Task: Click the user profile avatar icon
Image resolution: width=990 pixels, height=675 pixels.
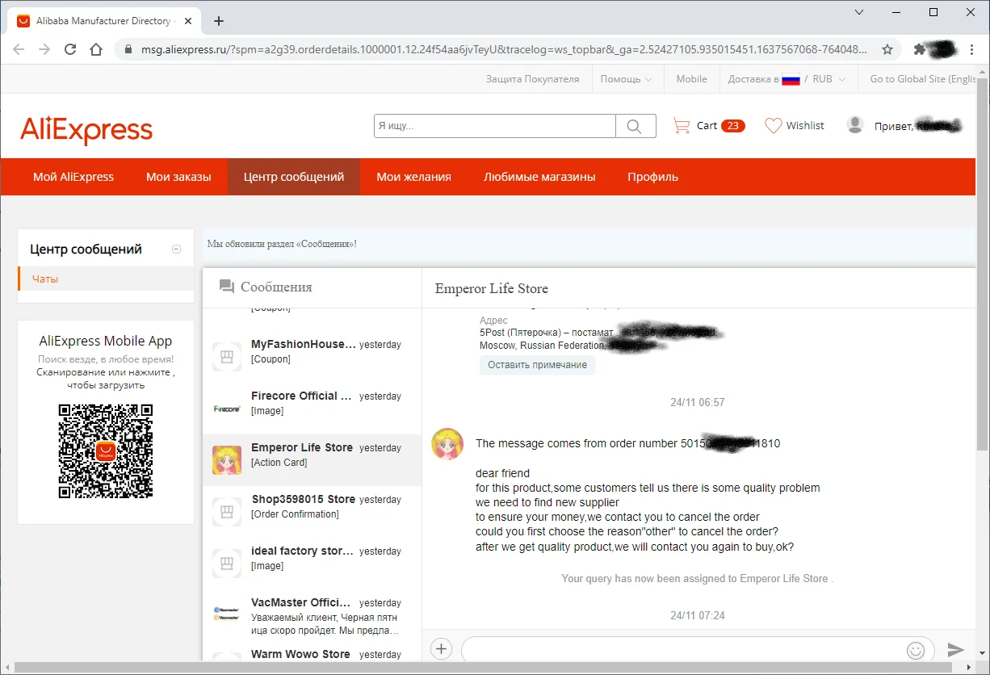Action: (855, 125)
